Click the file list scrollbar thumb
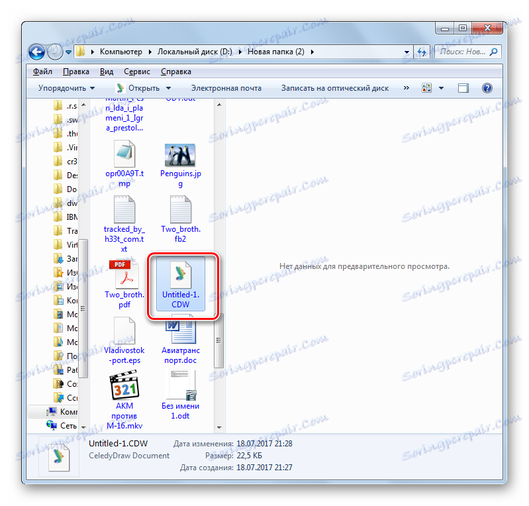 pyautogui.click(x=219, y=340)
